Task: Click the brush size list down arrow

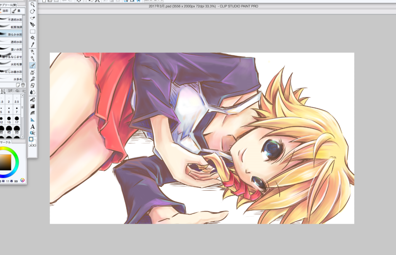Action: click(x=22, y=137)
